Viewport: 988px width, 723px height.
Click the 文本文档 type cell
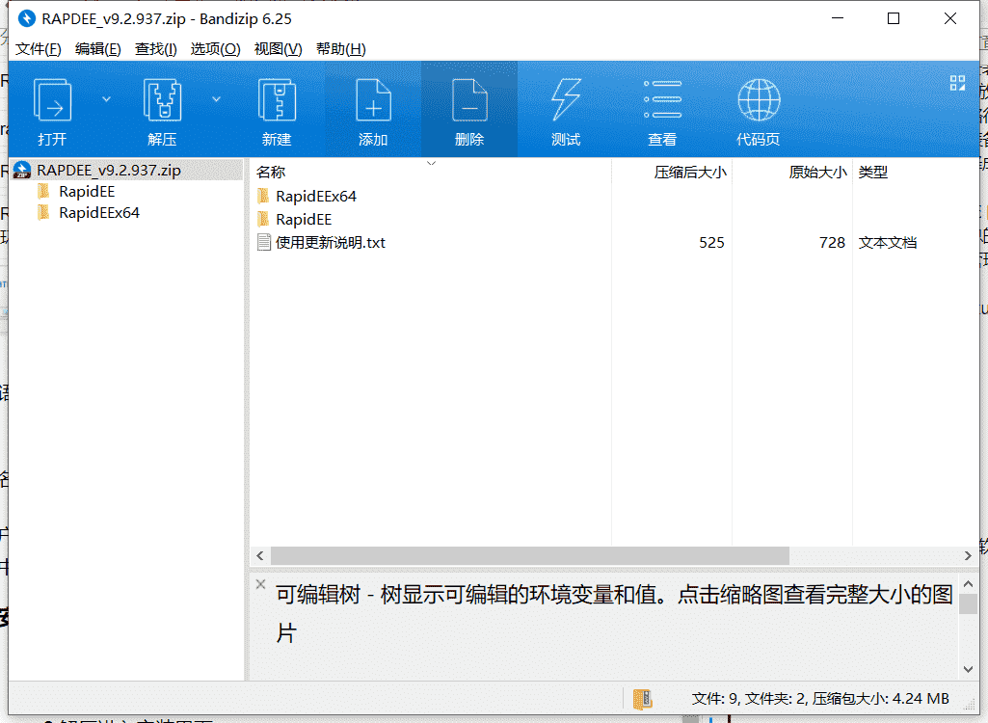887,243
